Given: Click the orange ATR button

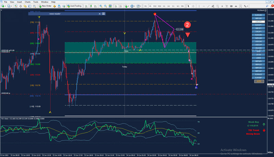Looking at the screenshot, I should pyautogui.click(x=259, y=81).
